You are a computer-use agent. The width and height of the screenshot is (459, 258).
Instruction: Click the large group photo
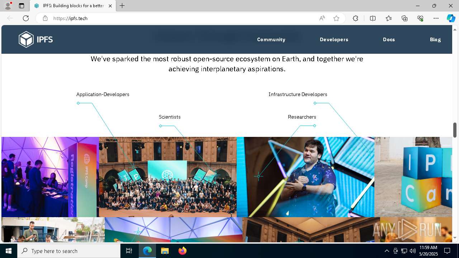(x=168, y=177)
